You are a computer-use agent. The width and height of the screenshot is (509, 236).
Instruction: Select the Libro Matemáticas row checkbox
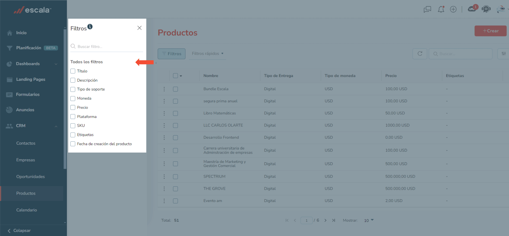point(175,113)
